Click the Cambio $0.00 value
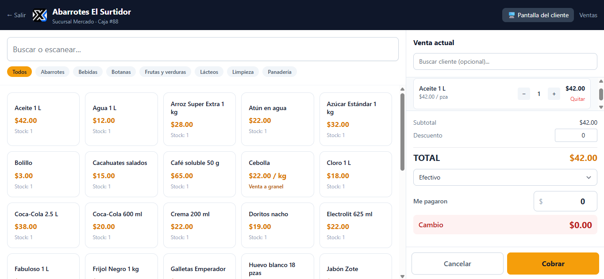This screenshot has width=604, height=279. (x=581, y=225)
